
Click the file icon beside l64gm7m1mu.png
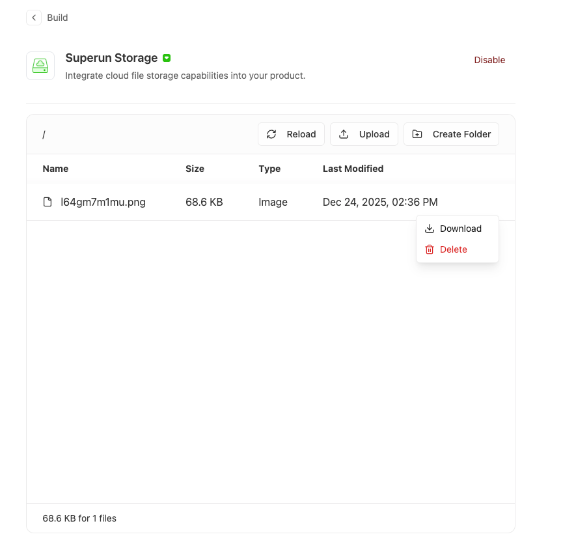48,203
